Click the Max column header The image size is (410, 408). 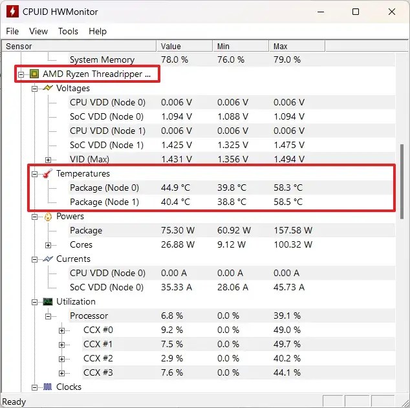(x=297, y=47)
